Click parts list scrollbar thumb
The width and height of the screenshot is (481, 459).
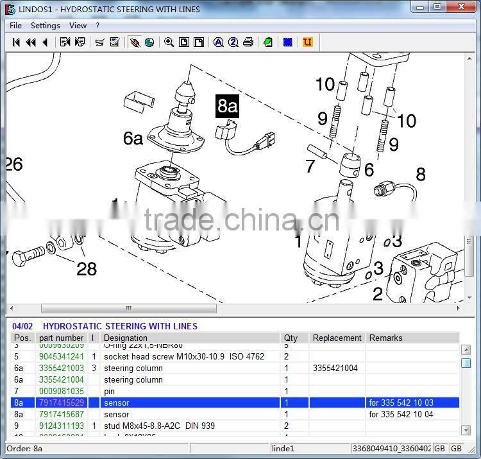point(466,363)
